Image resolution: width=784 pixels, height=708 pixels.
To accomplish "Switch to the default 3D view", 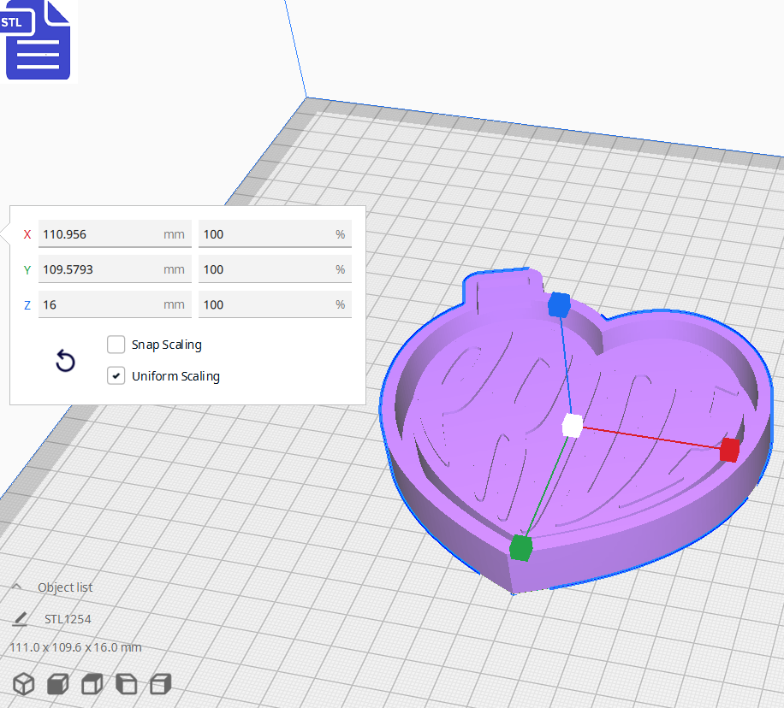I will pos(23,683).
